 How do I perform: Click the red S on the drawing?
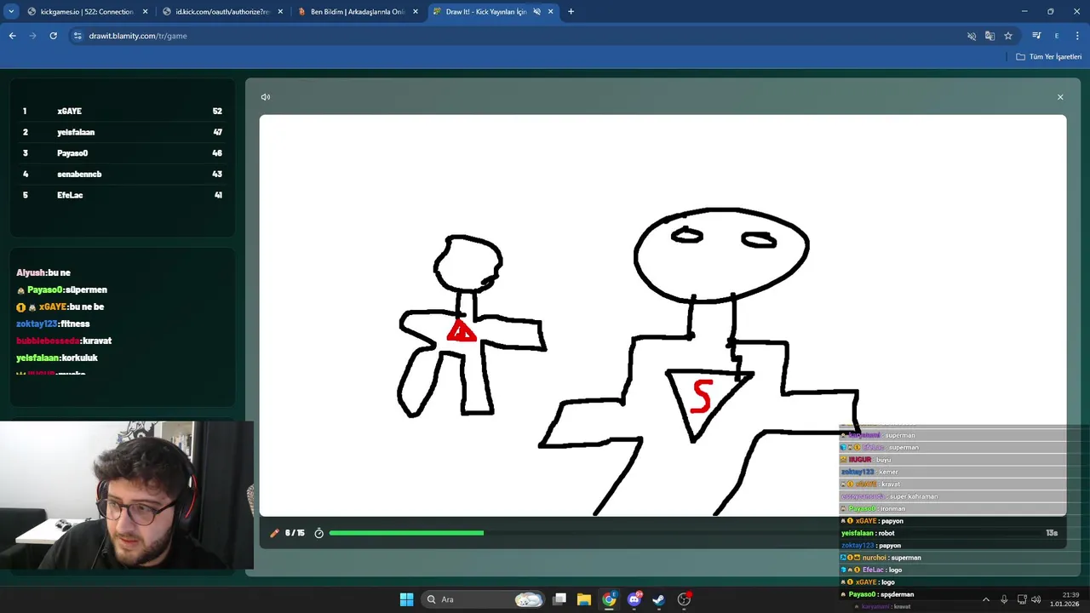(x=702, y=398)
